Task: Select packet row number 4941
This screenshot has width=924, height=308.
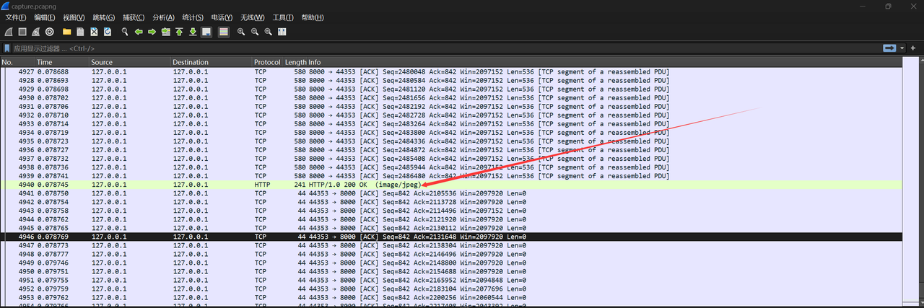Action: (x=450, y=193)
